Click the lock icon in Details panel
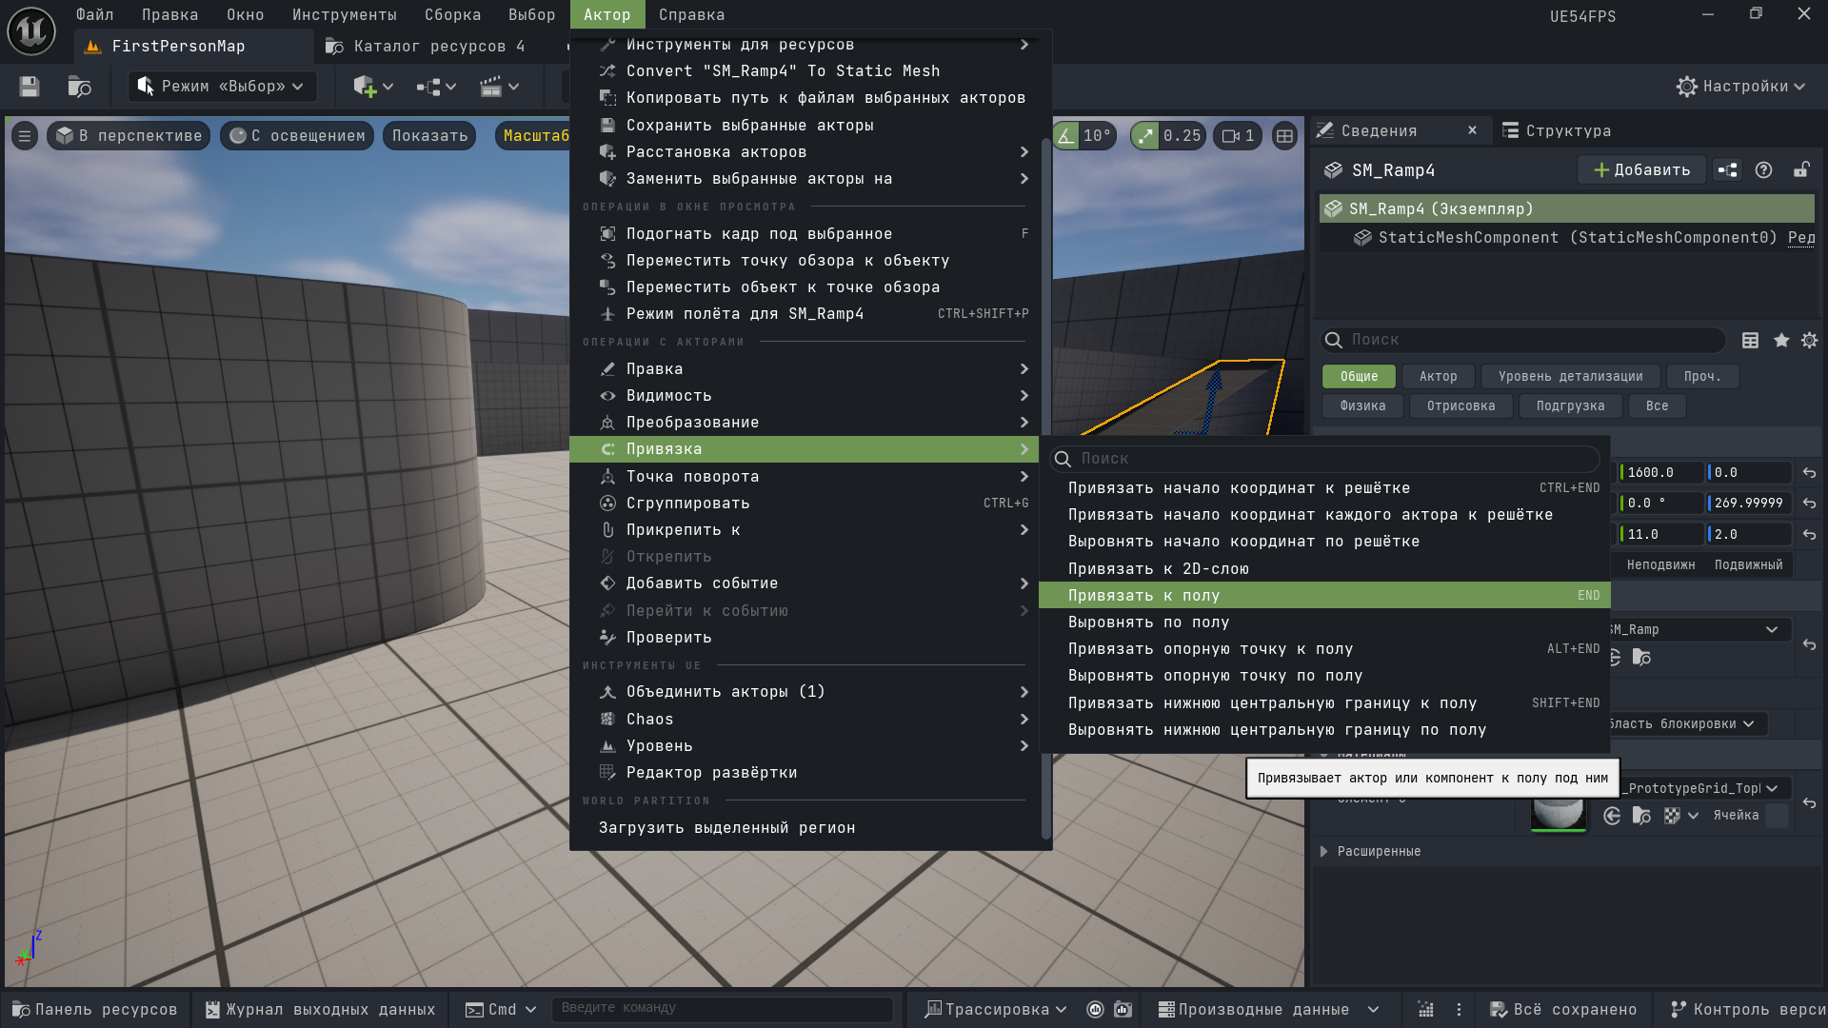Image resolution: width=1828 pixels, height=1028 pixels. pos(1801,170)
